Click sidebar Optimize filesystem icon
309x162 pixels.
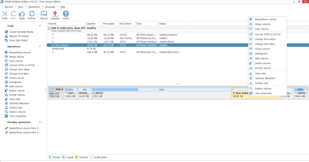6,103
